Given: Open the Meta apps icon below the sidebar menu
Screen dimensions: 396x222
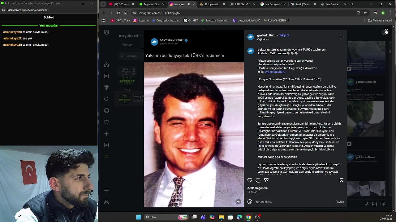Looking at the screenshot, I should pyautogui.click(x=106, y=202).
